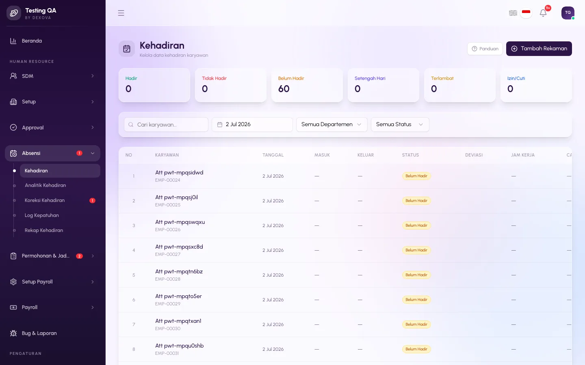The image size is (585, 365).
Task: Sort by the KARYAWAN column header
Action: point(167,155)
